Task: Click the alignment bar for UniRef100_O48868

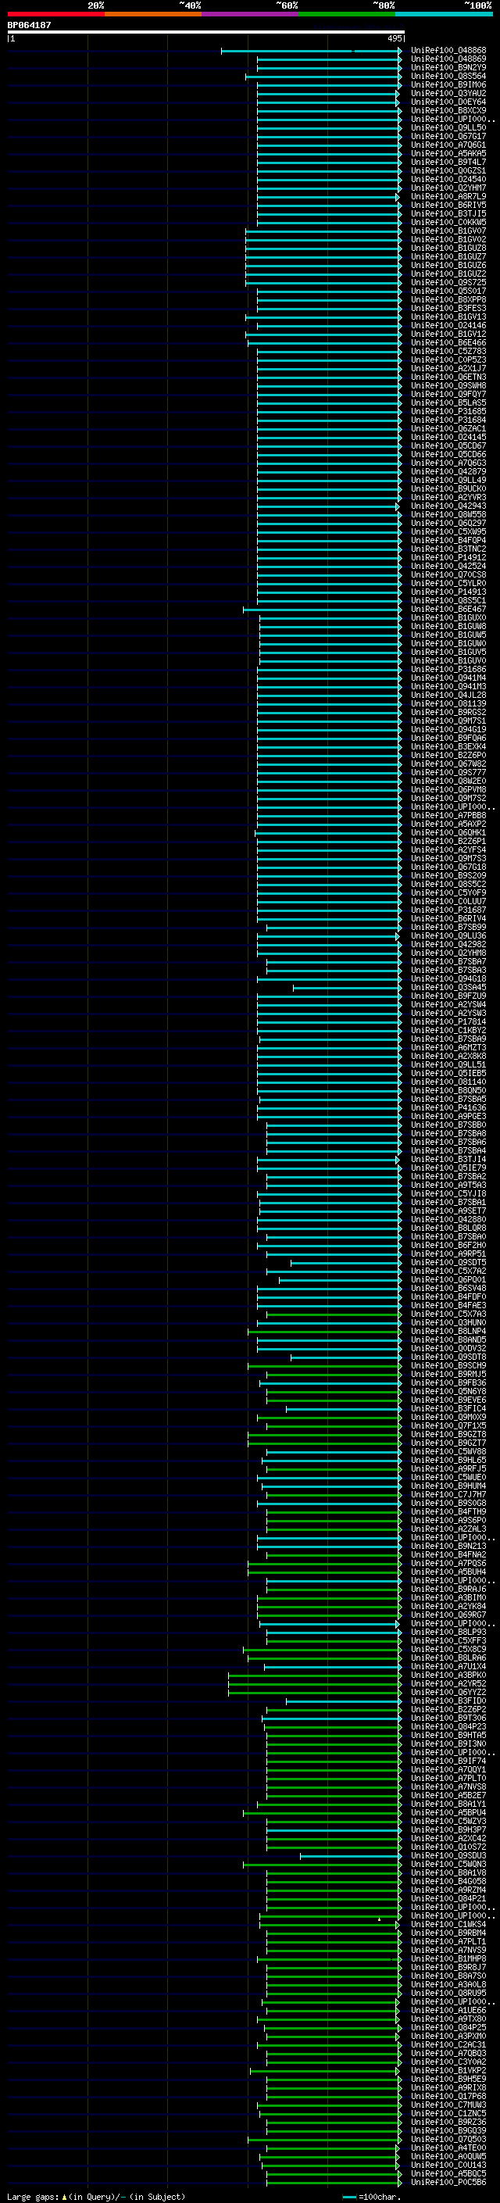Action: [312, 52]
